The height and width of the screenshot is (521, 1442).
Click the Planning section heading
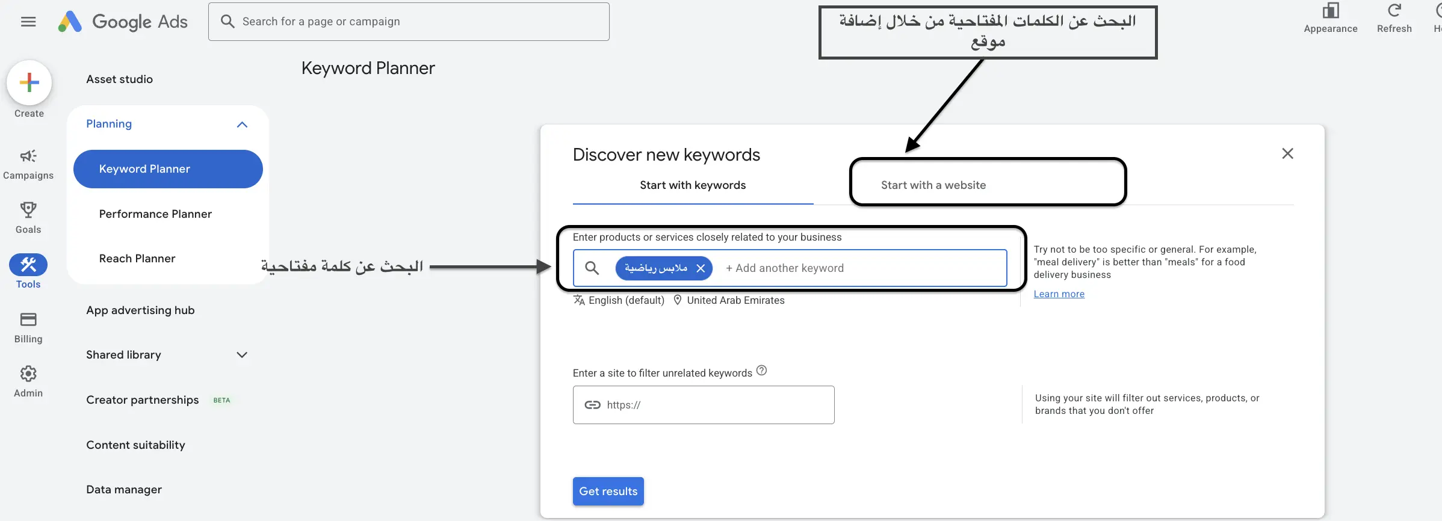point(109,124)
